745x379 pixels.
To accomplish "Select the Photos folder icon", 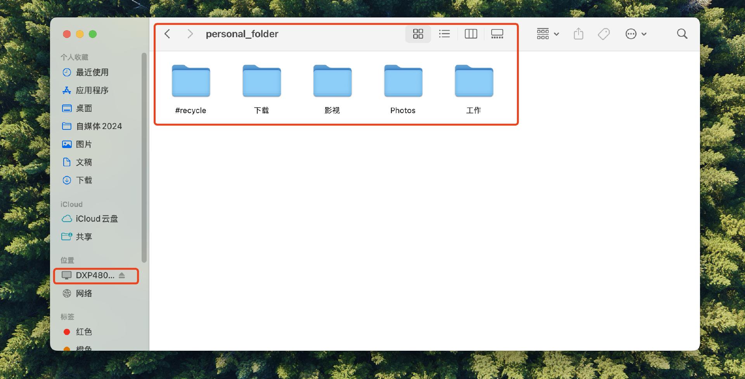I will click(403, 81).
